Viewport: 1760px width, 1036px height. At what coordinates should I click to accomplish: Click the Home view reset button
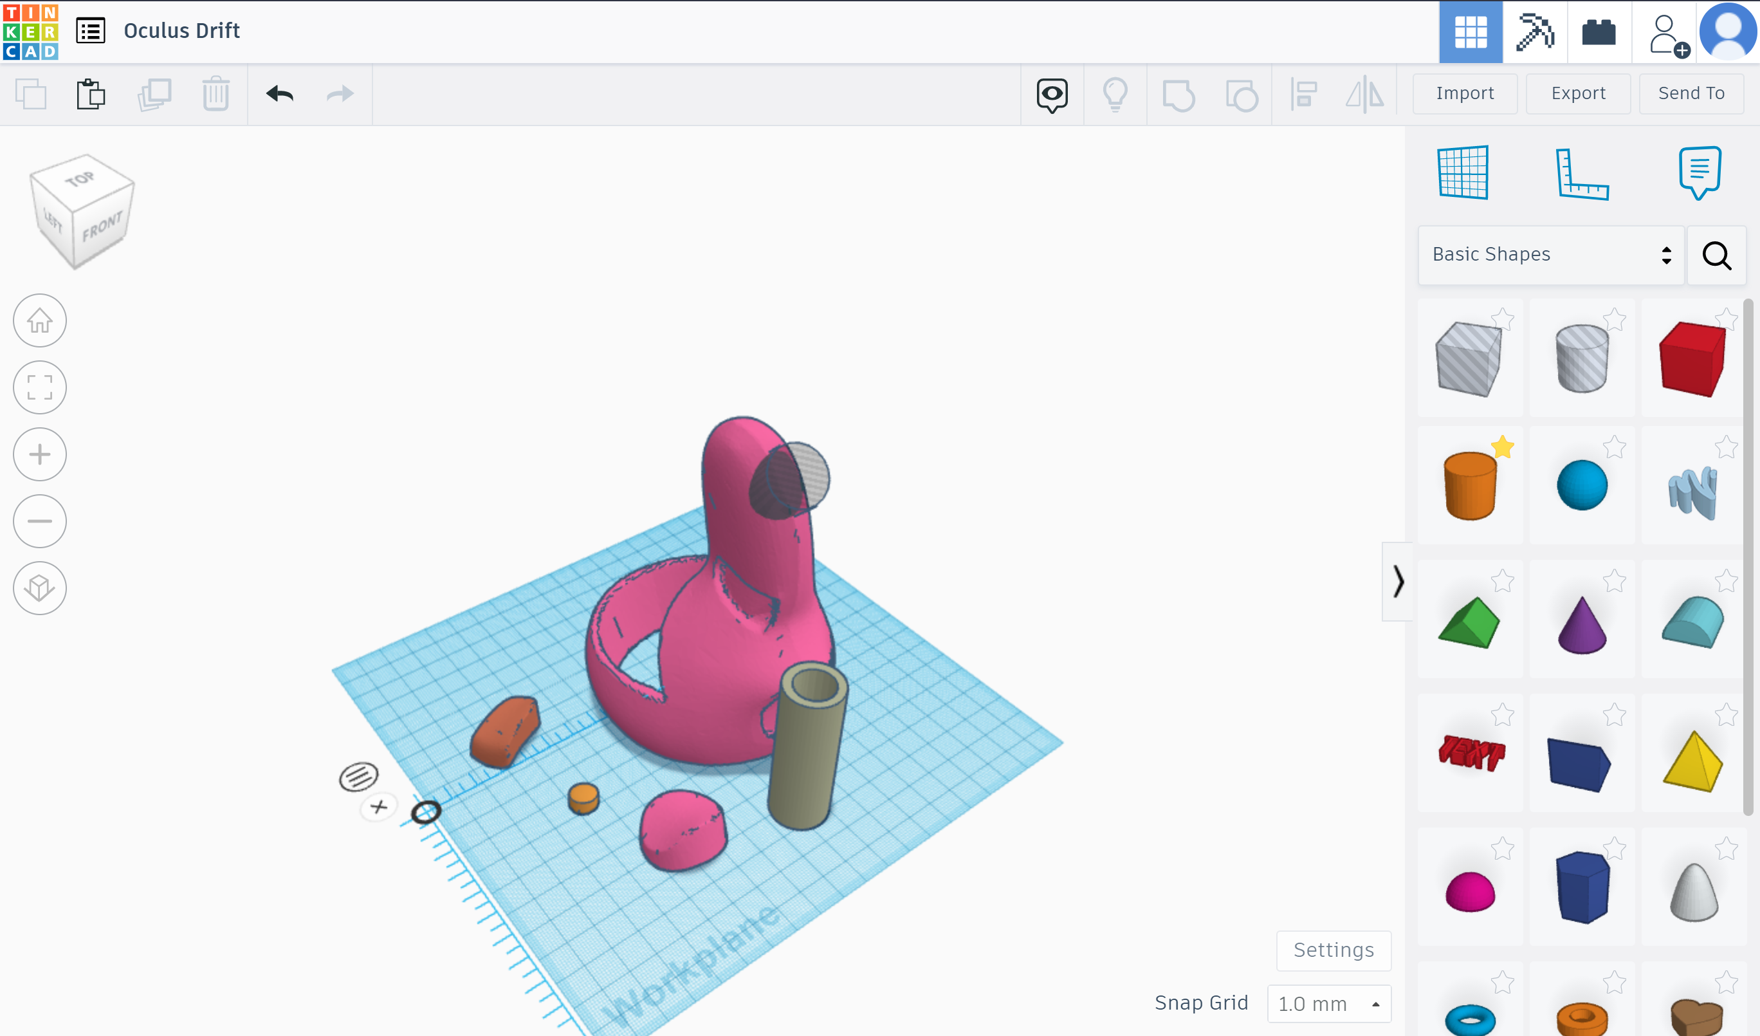(x=38, y=320)
